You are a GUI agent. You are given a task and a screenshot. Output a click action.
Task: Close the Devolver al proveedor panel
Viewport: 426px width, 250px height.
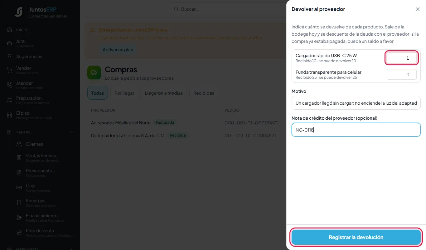point(418,9)
